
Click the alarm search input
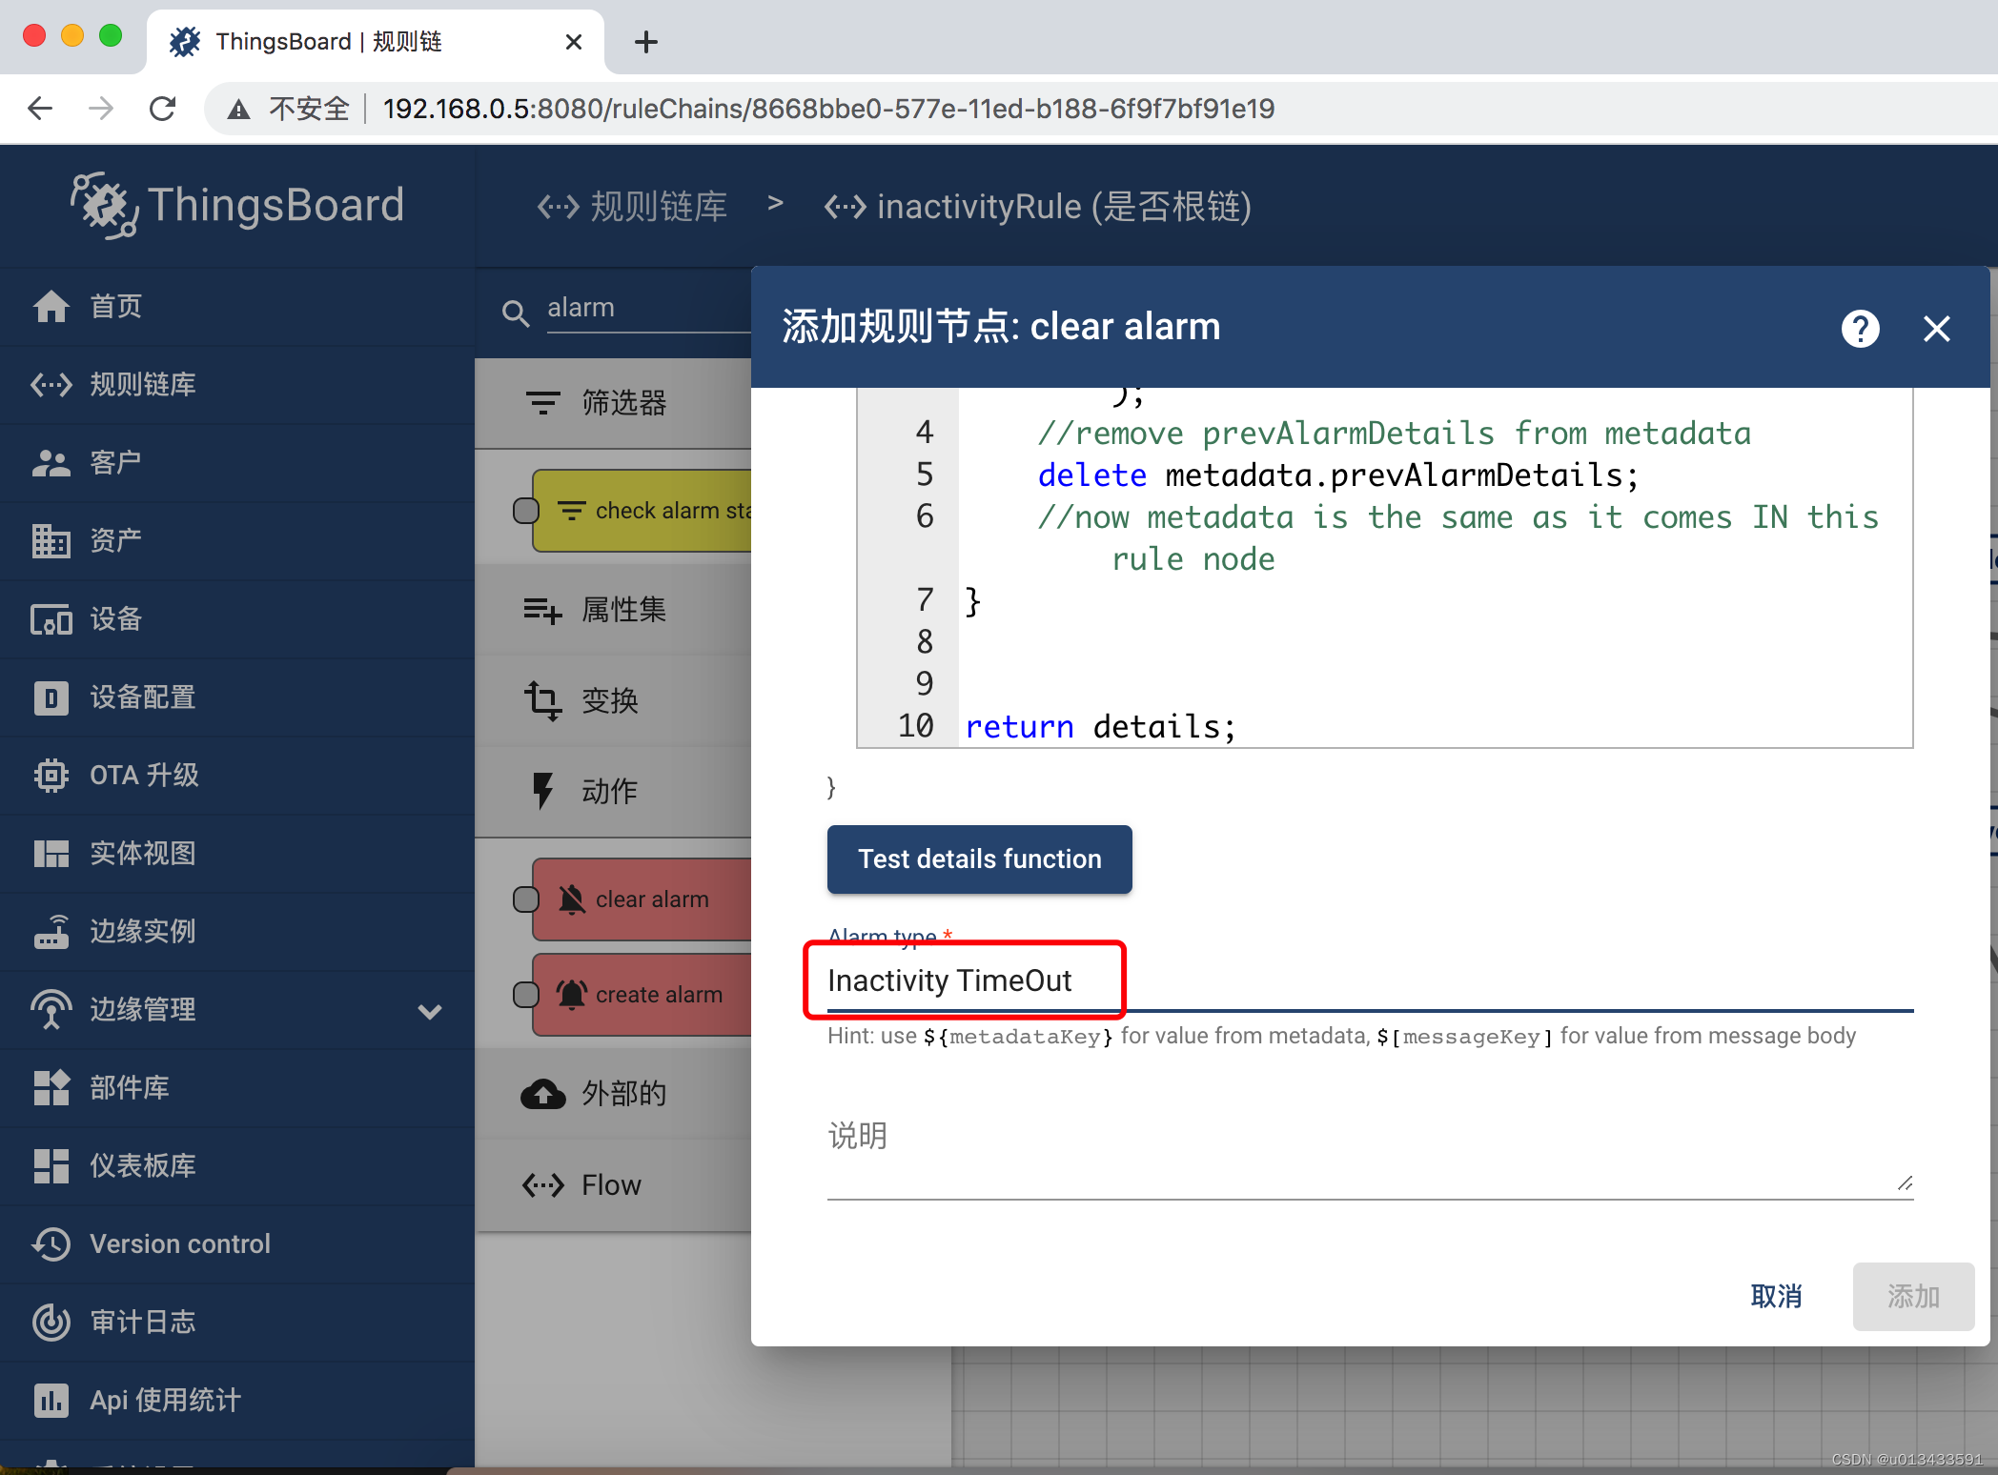point(648,308)
